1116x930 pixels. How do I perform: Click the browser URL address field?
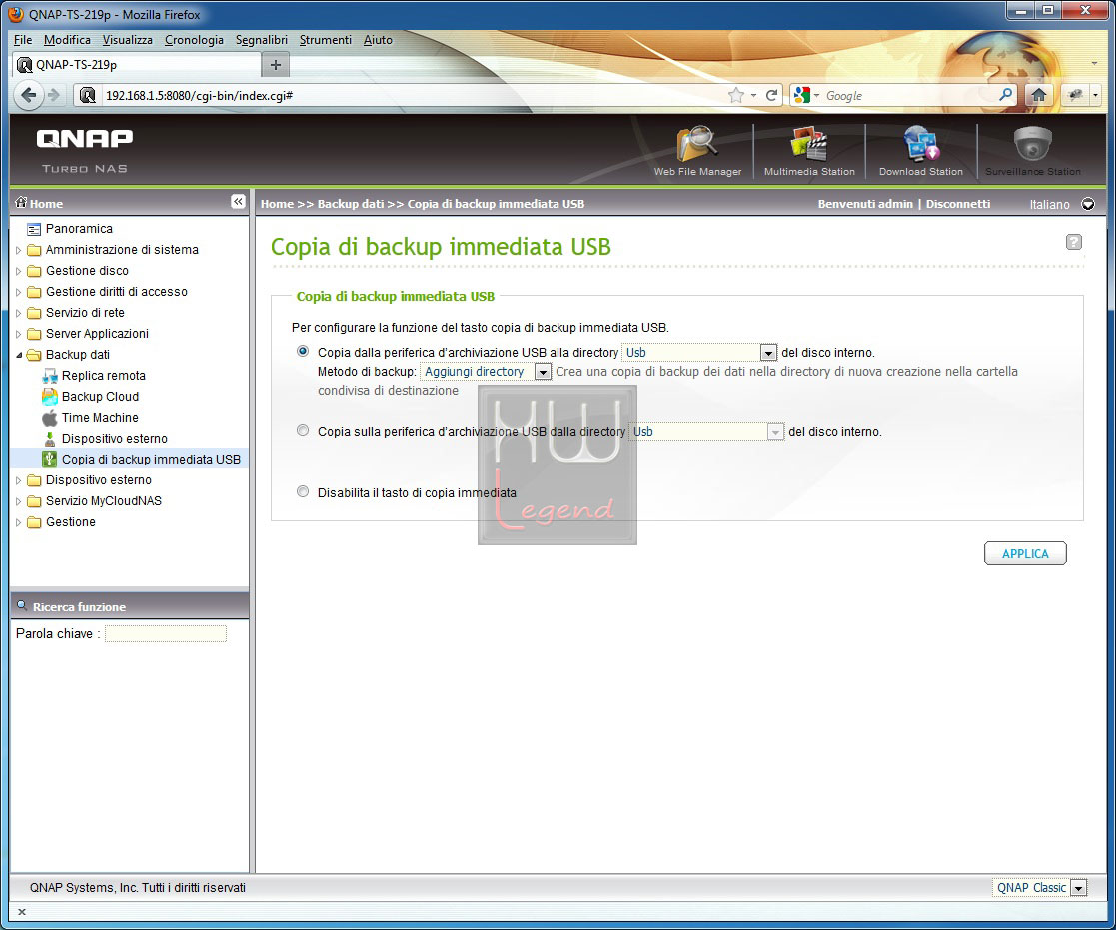(413, 95)
